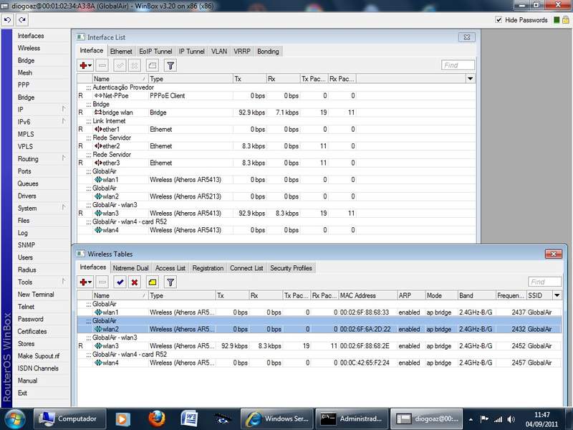Click the greyed enable checkmark in Interface List
Screen dimensions: 573x430
[120, 65]
